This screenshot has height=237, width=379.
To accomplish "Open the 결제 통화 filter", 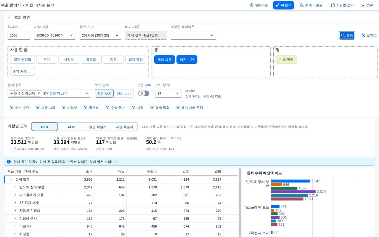I will coord(160,108).
